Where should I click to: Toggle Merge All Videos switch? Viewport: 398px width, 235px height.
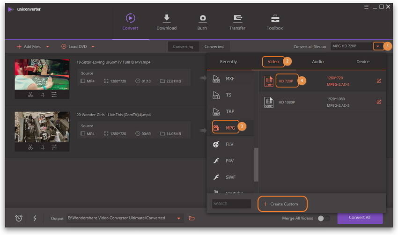(324, 218)
